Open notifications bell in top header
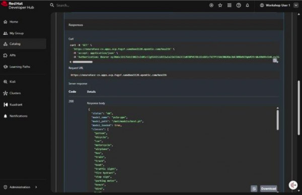Image resolution: width=302 pixels, height=195 pixels. point(247,6)
